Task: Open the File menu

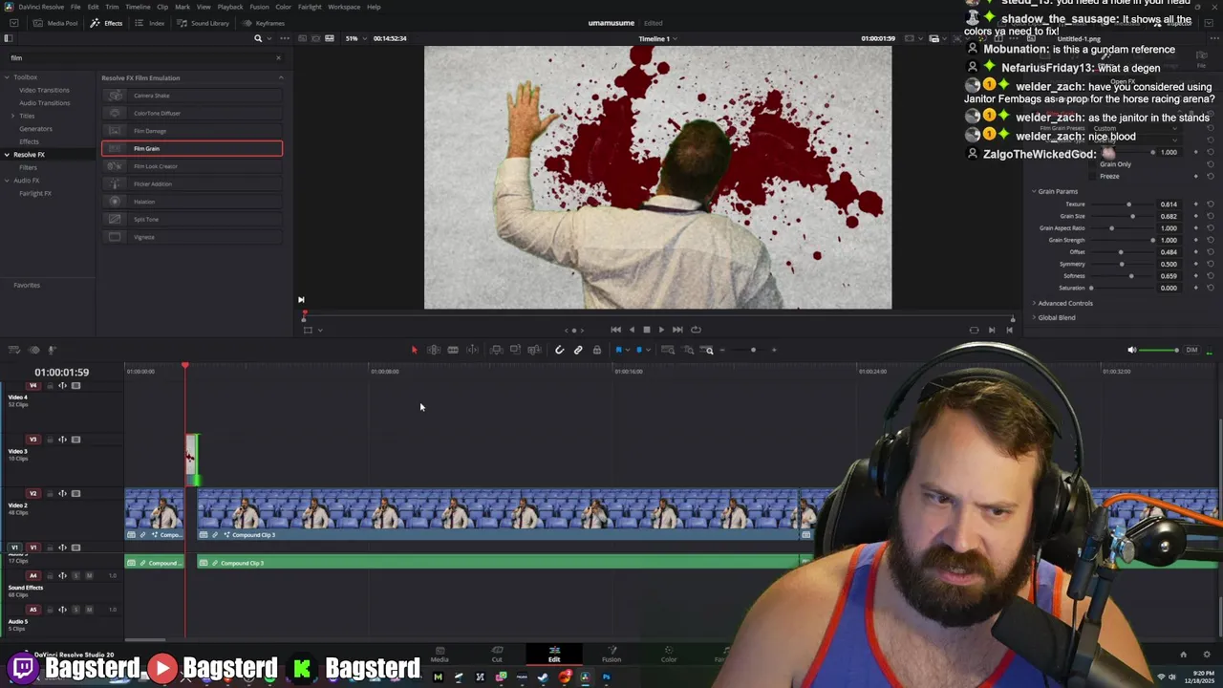Action: [x=75, y=7]
